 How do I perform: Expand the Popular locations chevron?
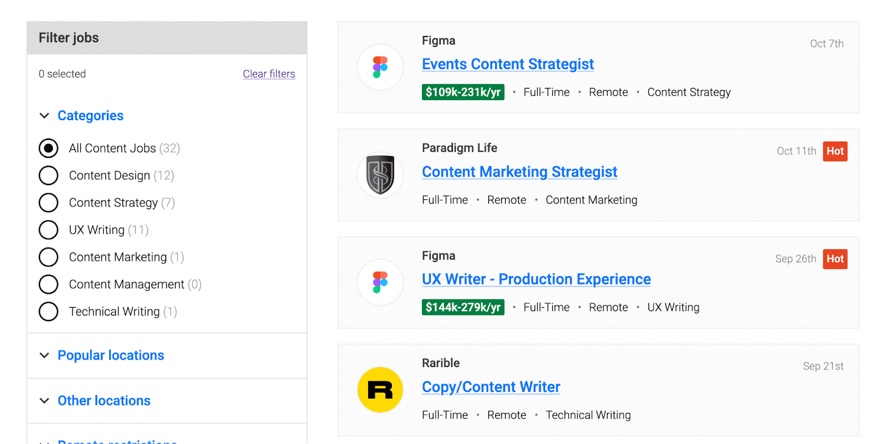[x=44, y=355]
